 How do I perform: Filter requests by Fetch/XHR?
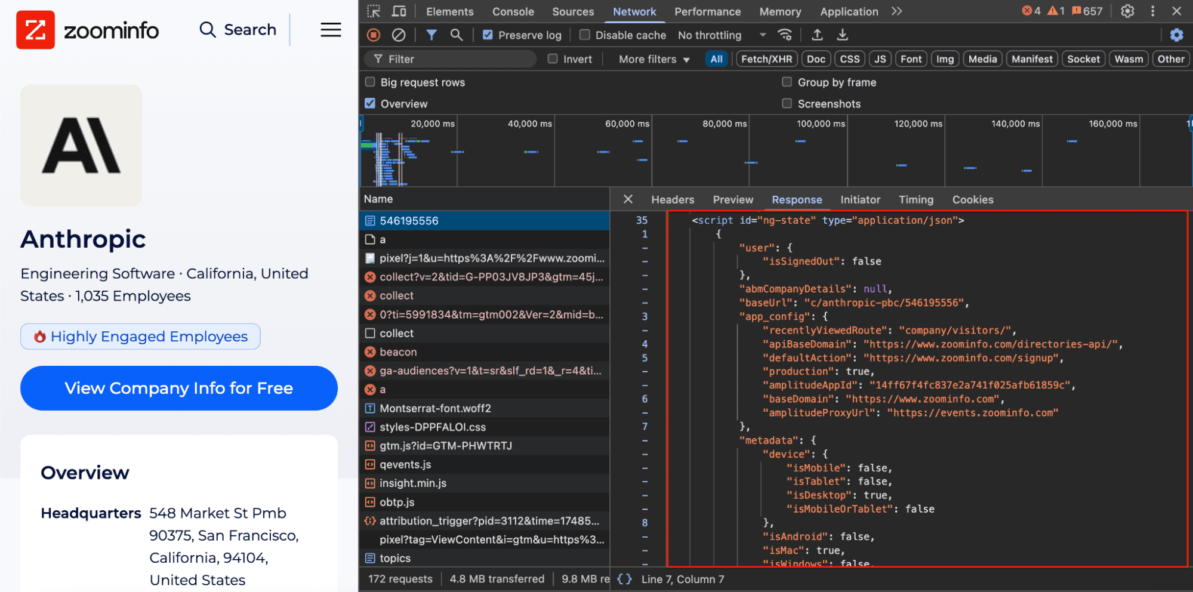(766, 59)
